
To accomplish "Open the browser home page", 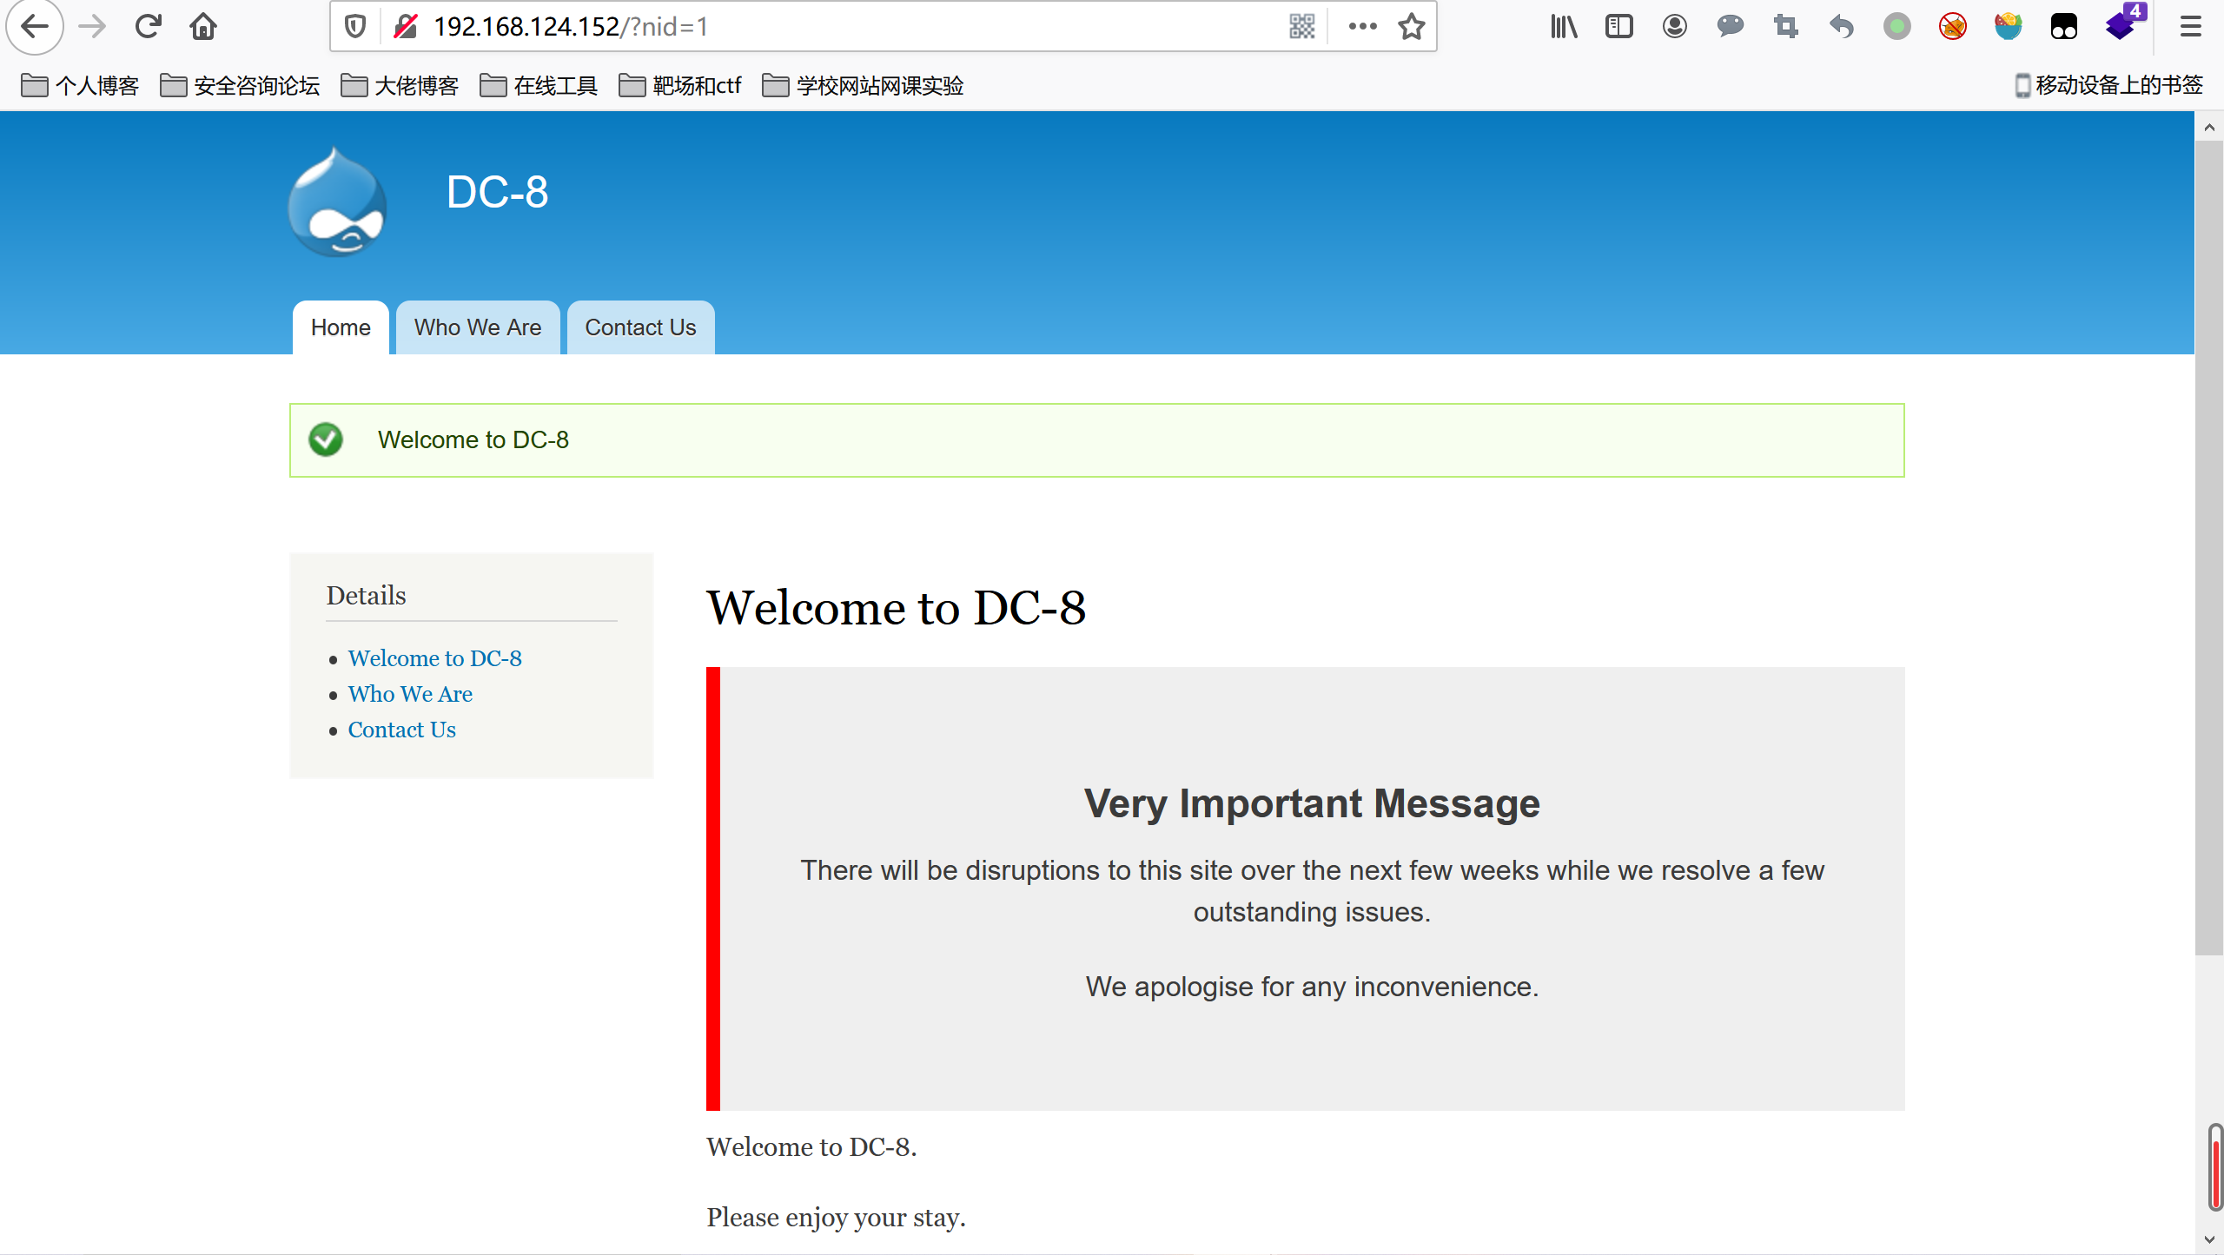I will 203,27.
